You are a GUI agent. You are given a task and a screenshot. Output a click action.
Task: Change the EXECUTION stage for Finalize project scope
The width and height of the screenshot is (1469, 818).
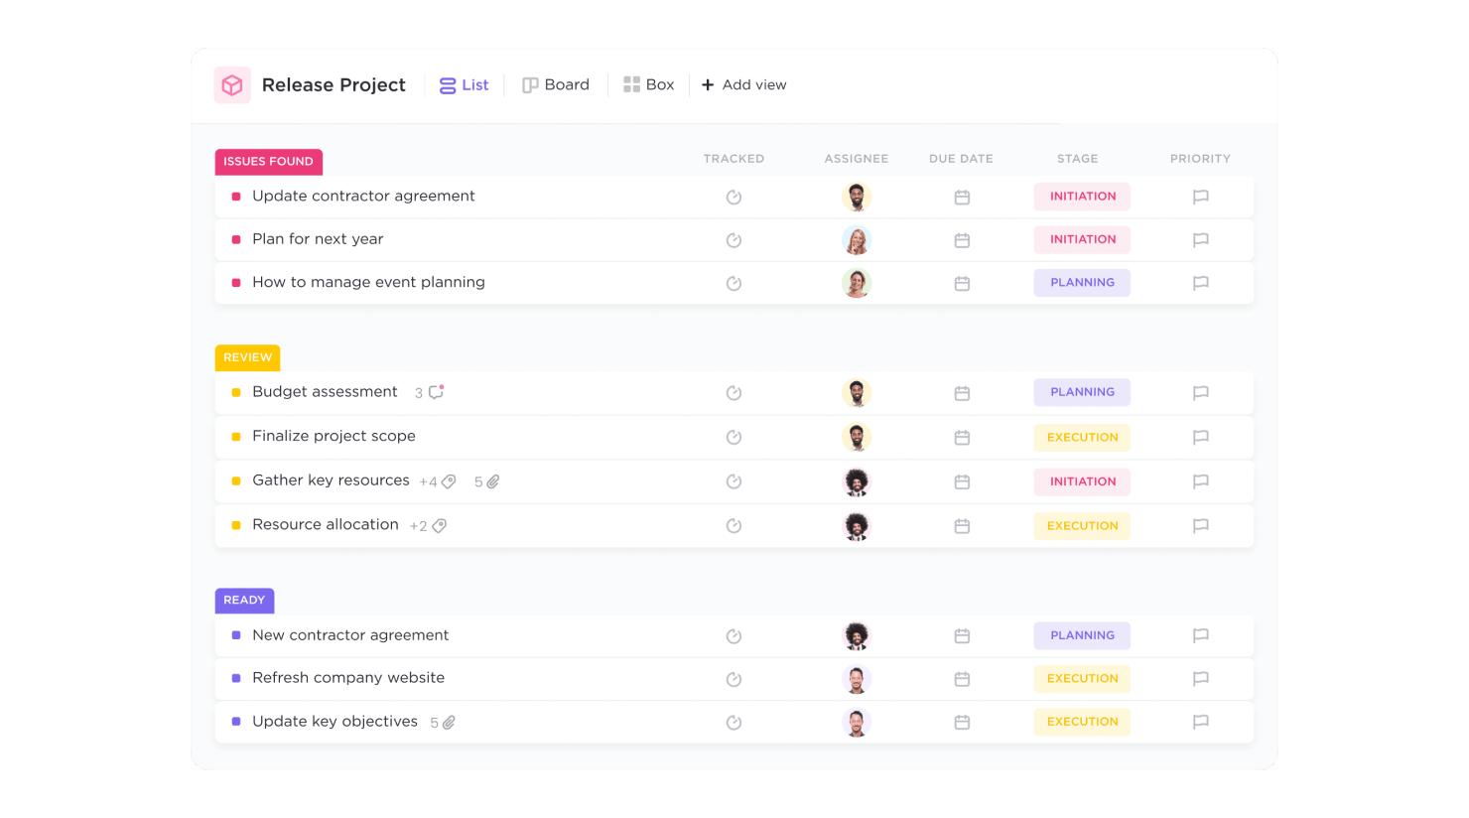tap(1082, 438)
